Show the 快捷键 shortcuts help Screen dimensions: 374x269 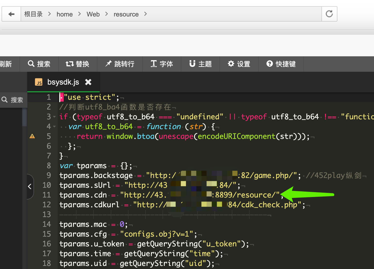[281, 64]
